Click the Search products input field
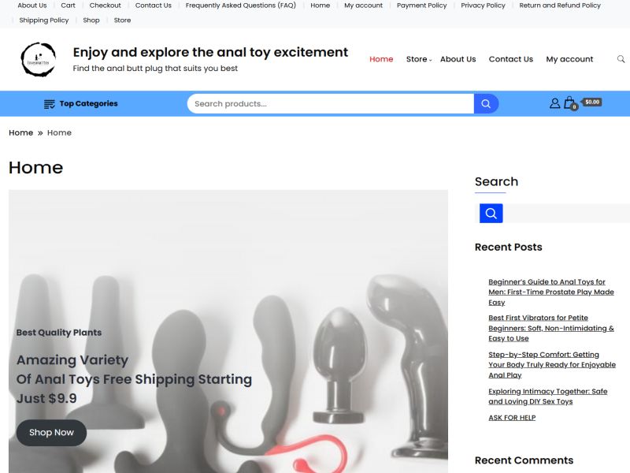Image resolution: width=630 pixels, height=473 pixels. pyautogui.click(x=330, y=104)
